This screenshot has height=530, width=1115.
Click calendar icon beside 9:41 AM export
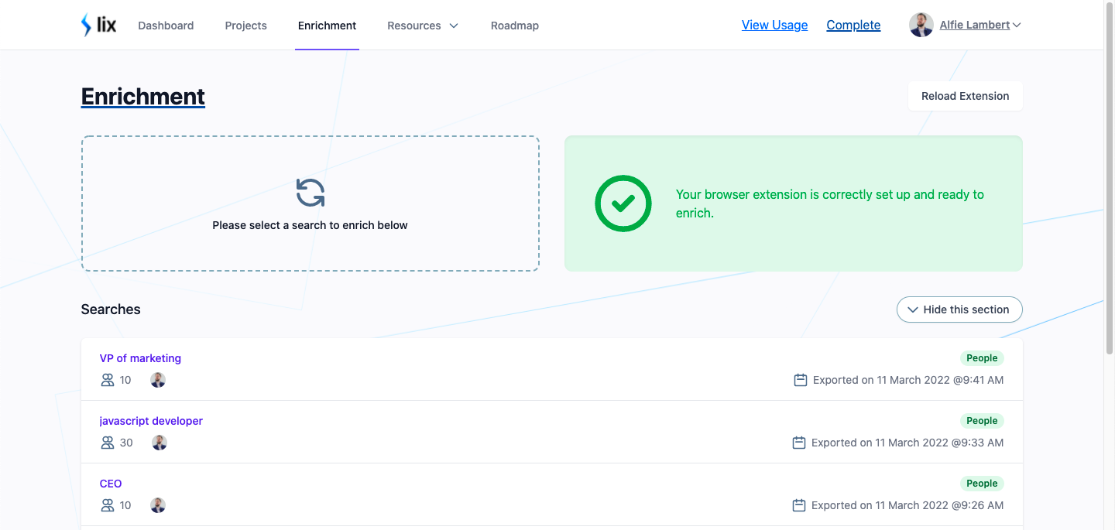801,380
